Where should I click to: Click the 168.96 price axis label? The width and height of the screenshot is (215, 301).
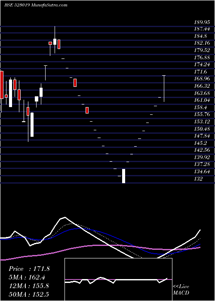(x=202, y=79)
